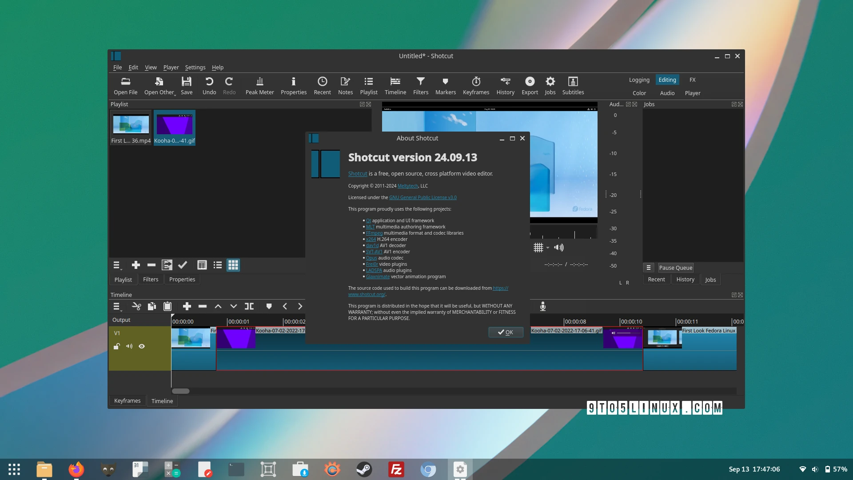Append a clip using the plus icon

pos(187,306)
